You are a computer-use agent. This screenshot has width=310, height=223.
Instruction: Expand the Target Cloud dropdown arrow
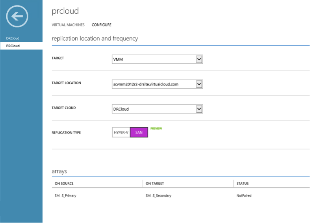pos(199,109)
